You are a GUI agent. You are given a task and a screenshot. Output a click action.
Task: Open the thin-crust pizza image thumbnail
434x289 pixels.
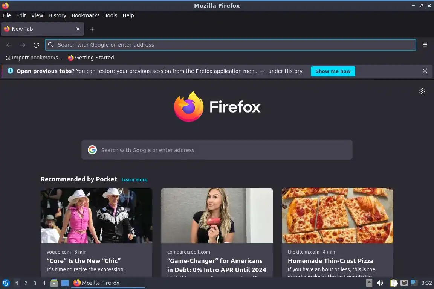(x=338, y=216)
